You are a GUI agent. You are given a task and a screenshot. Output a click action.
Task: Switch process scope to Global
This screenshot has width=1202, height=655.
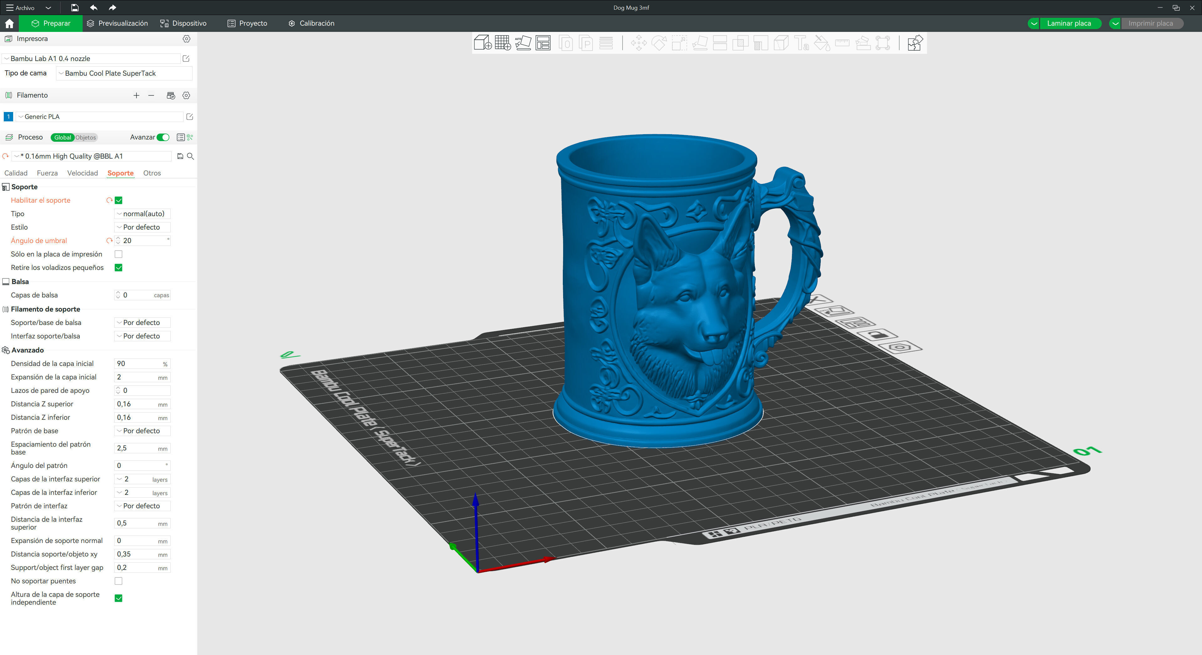pos(63,138)
